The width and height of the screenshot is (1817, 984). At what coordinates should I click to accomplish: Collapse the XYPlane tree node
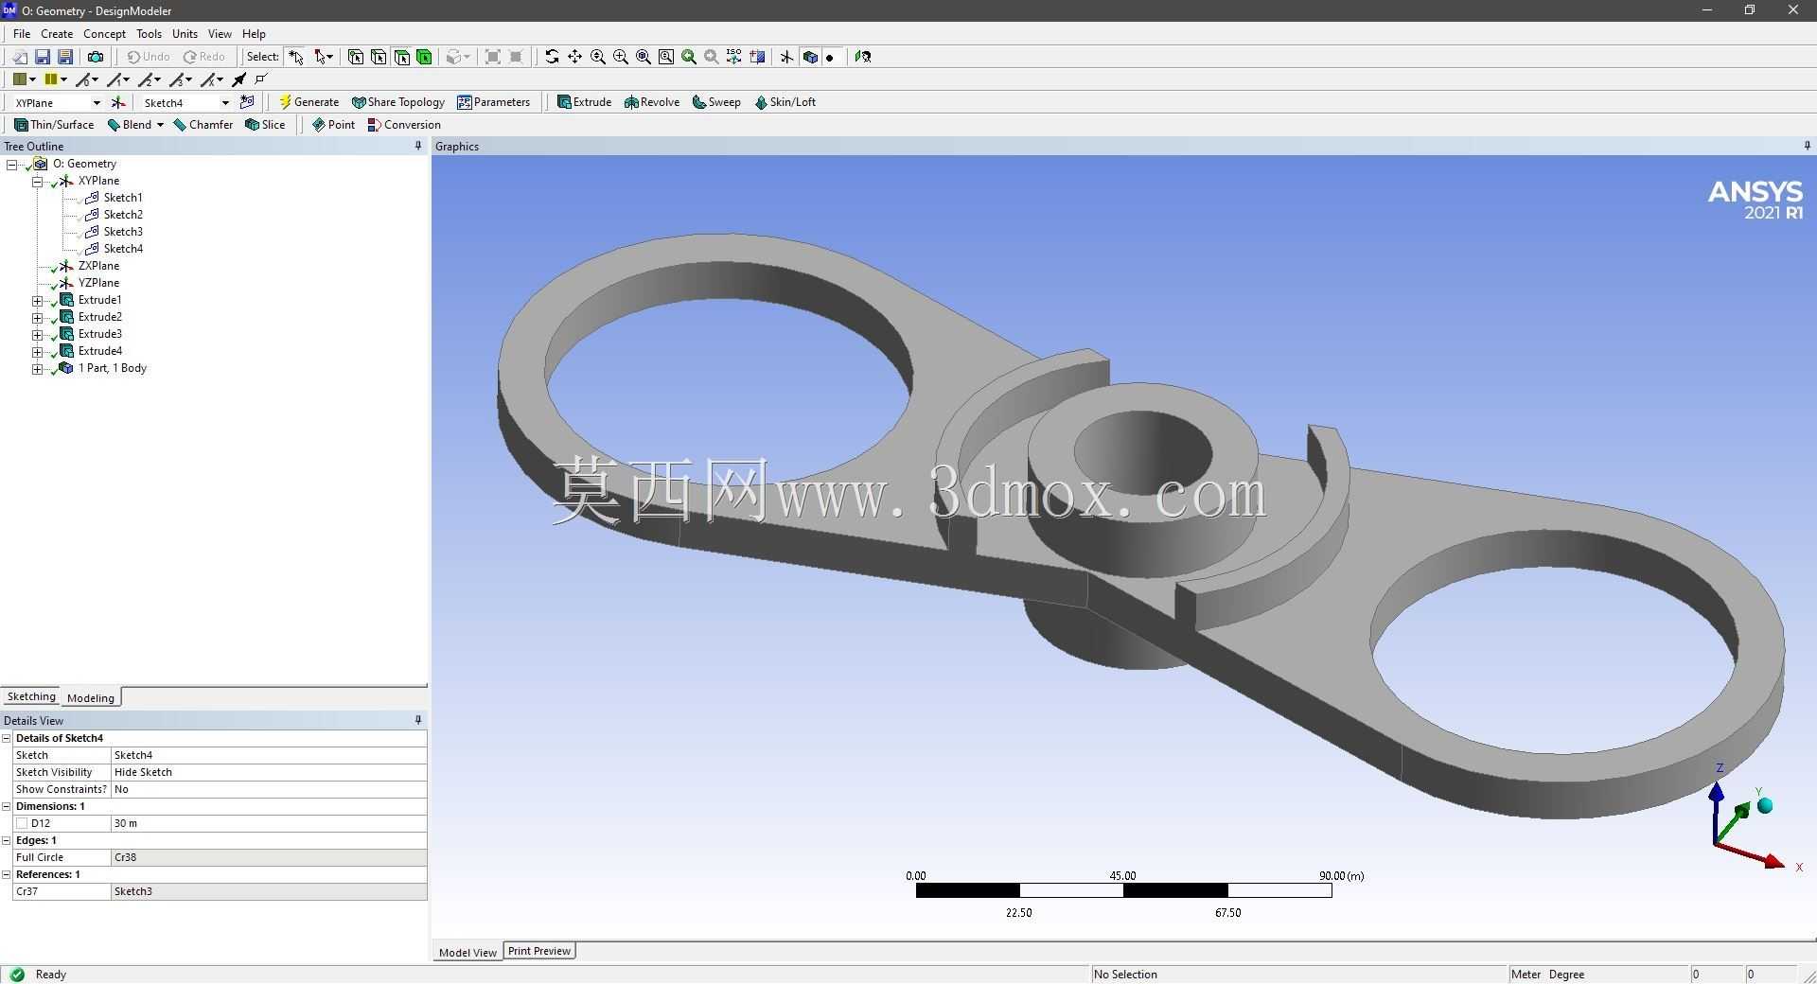[37, 182]
